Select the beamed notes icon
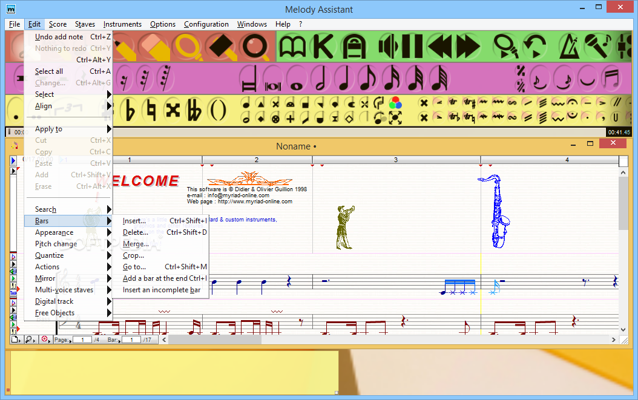 tap(611, 79)
